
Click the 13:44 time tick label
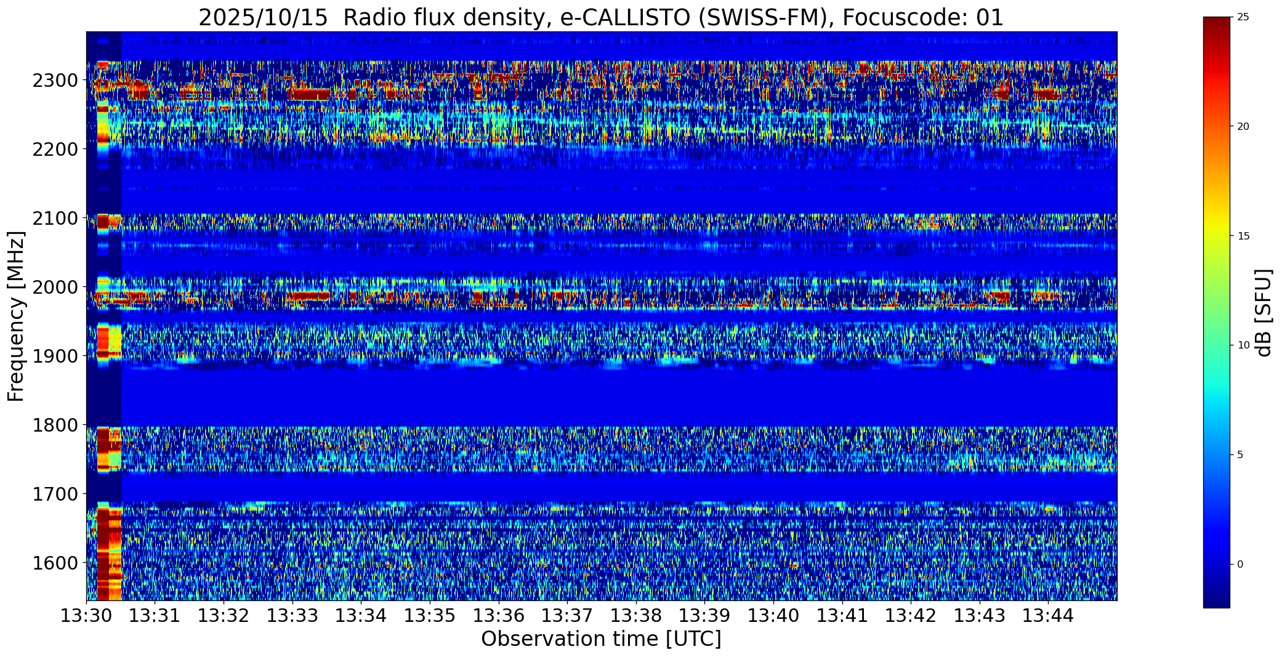click(x=1049, y=615)
